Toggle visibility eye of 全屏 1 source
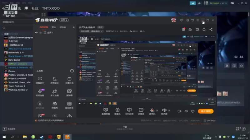Screen dimensions: 250x140 tap(36, 33)
